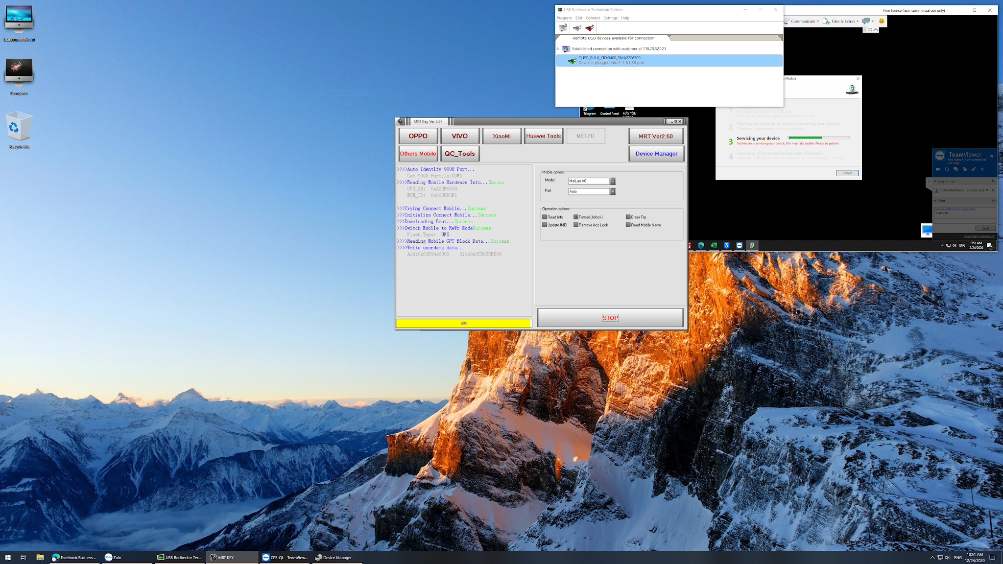Open the Computer desktop icon
The height and width of the screenshot is (564, 1003).
click(19, 77)
